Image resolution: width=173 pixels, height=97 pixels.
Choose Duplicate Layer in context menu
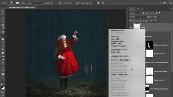pos(118,41)
